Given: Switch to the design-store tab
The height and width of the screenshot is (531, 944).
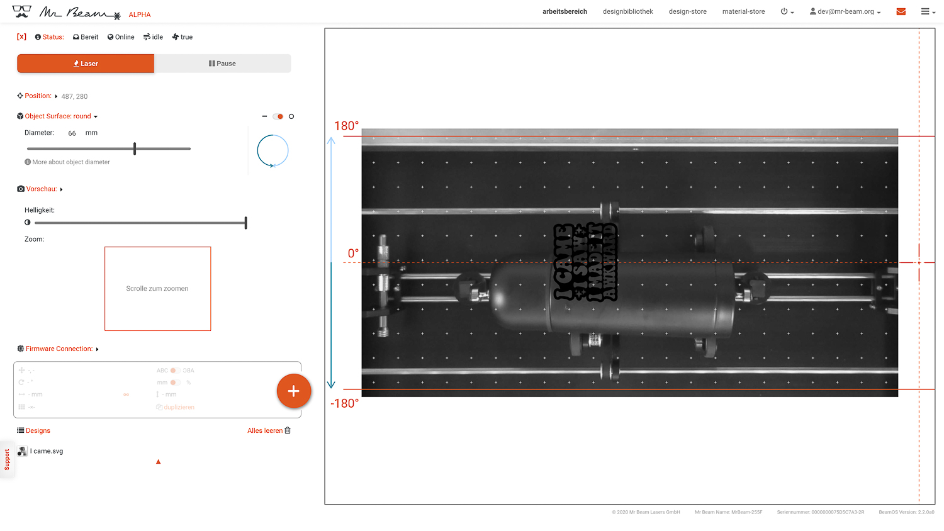Looking at the screenshot, I should tap(687, 11).
